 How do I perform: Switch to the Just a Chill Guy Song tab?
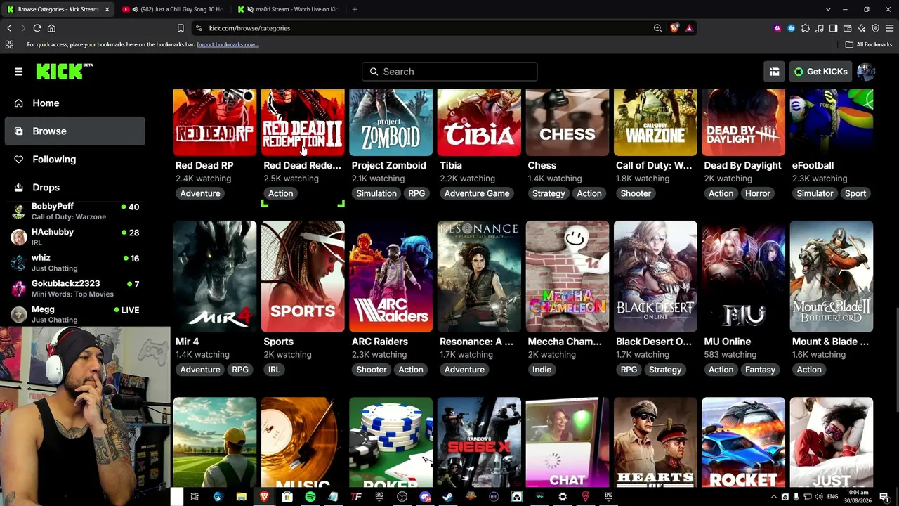[172, 9]
